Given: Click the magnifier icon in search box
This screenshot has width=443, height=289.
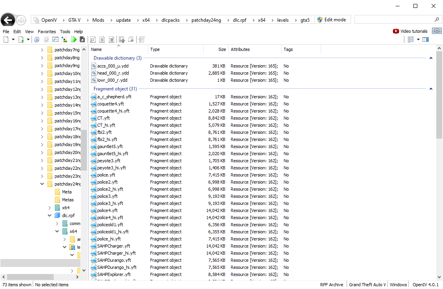Looking at the screenshot, I should (437, 20).
